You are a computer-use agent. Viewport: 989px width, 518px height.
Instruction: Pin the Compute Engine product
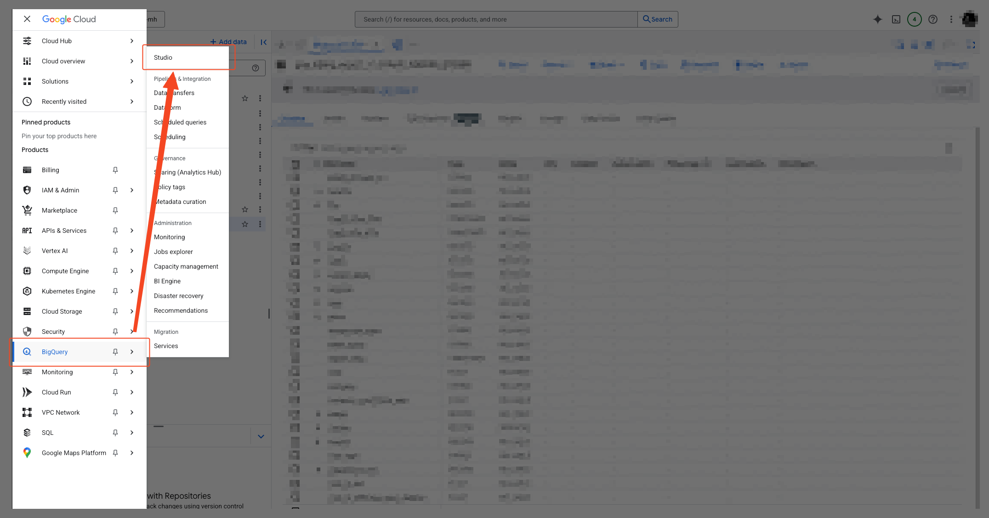(x=115, y=271)
